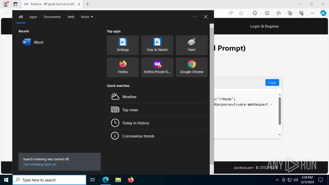
Task: Click code box scrollbar down arrow
Action: point(280,135)
